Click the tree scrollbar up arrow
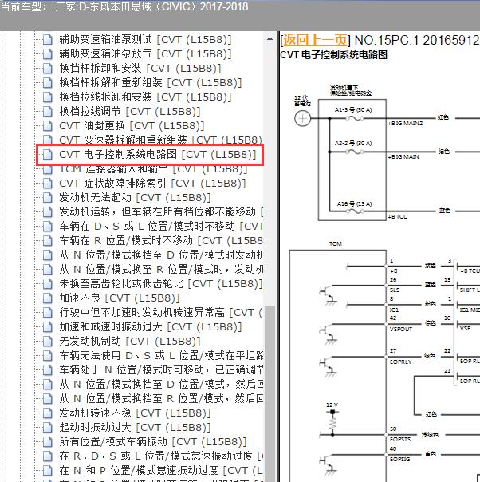Viewport: 480px width, 482px height. pyautogui.click(x=270, y=39)
